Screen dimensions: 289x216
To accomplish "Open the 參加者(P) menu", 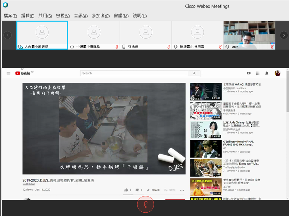I will point(101,16).
